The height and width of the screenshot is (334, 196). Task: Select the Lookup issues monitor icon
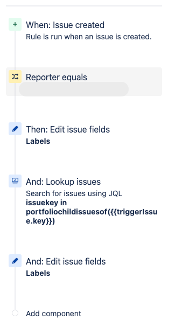15,181
